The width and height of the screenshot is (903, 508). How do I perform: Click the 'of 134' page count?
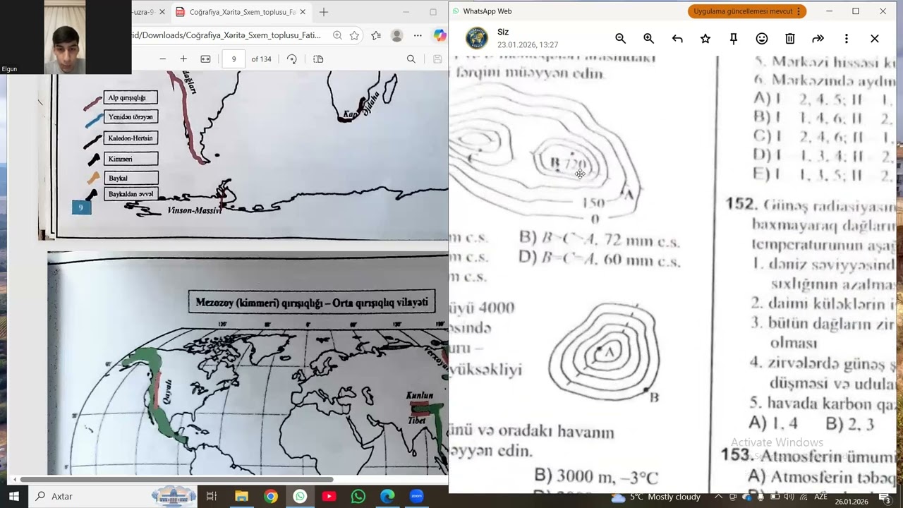pos(261,59)
